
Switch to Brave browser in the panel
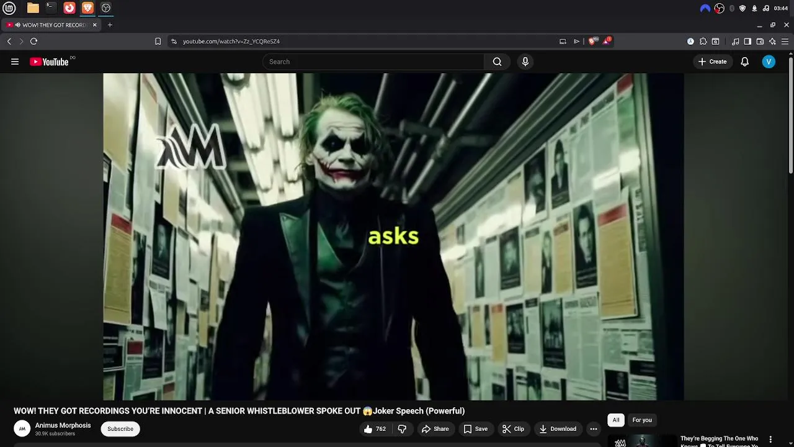(87, 8)
